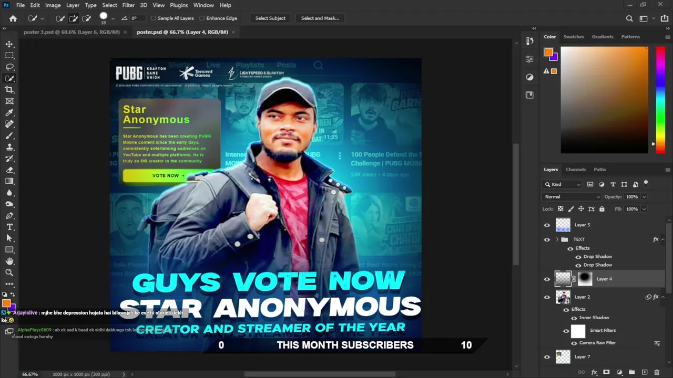673x378 pixels.
Task: Hide Layer 4 visibility eye
Action: coord(547,279)
